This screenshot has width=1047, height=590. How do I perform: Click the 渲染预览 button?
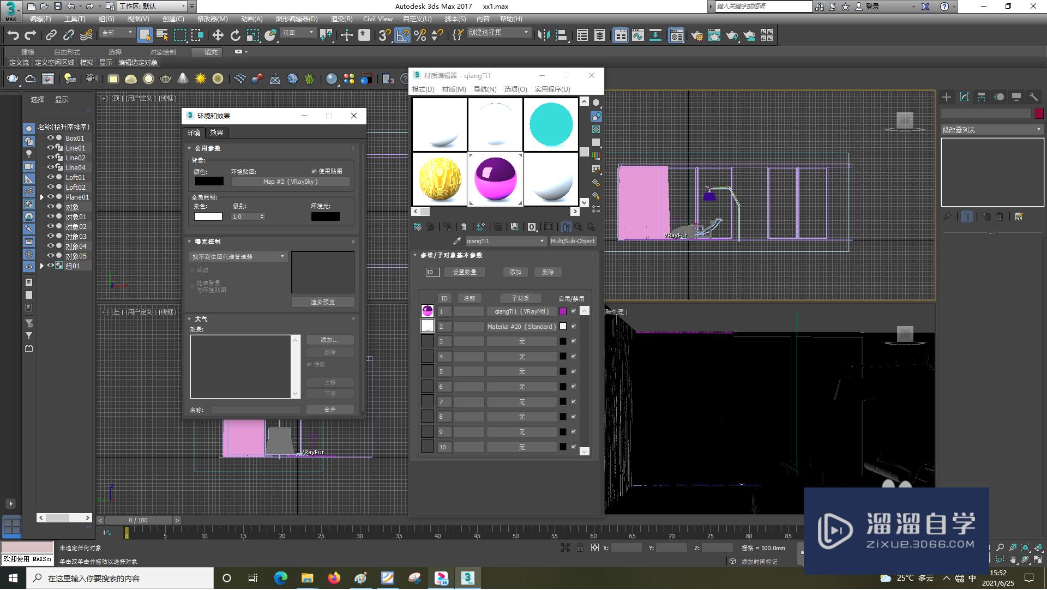coord(323,302)
